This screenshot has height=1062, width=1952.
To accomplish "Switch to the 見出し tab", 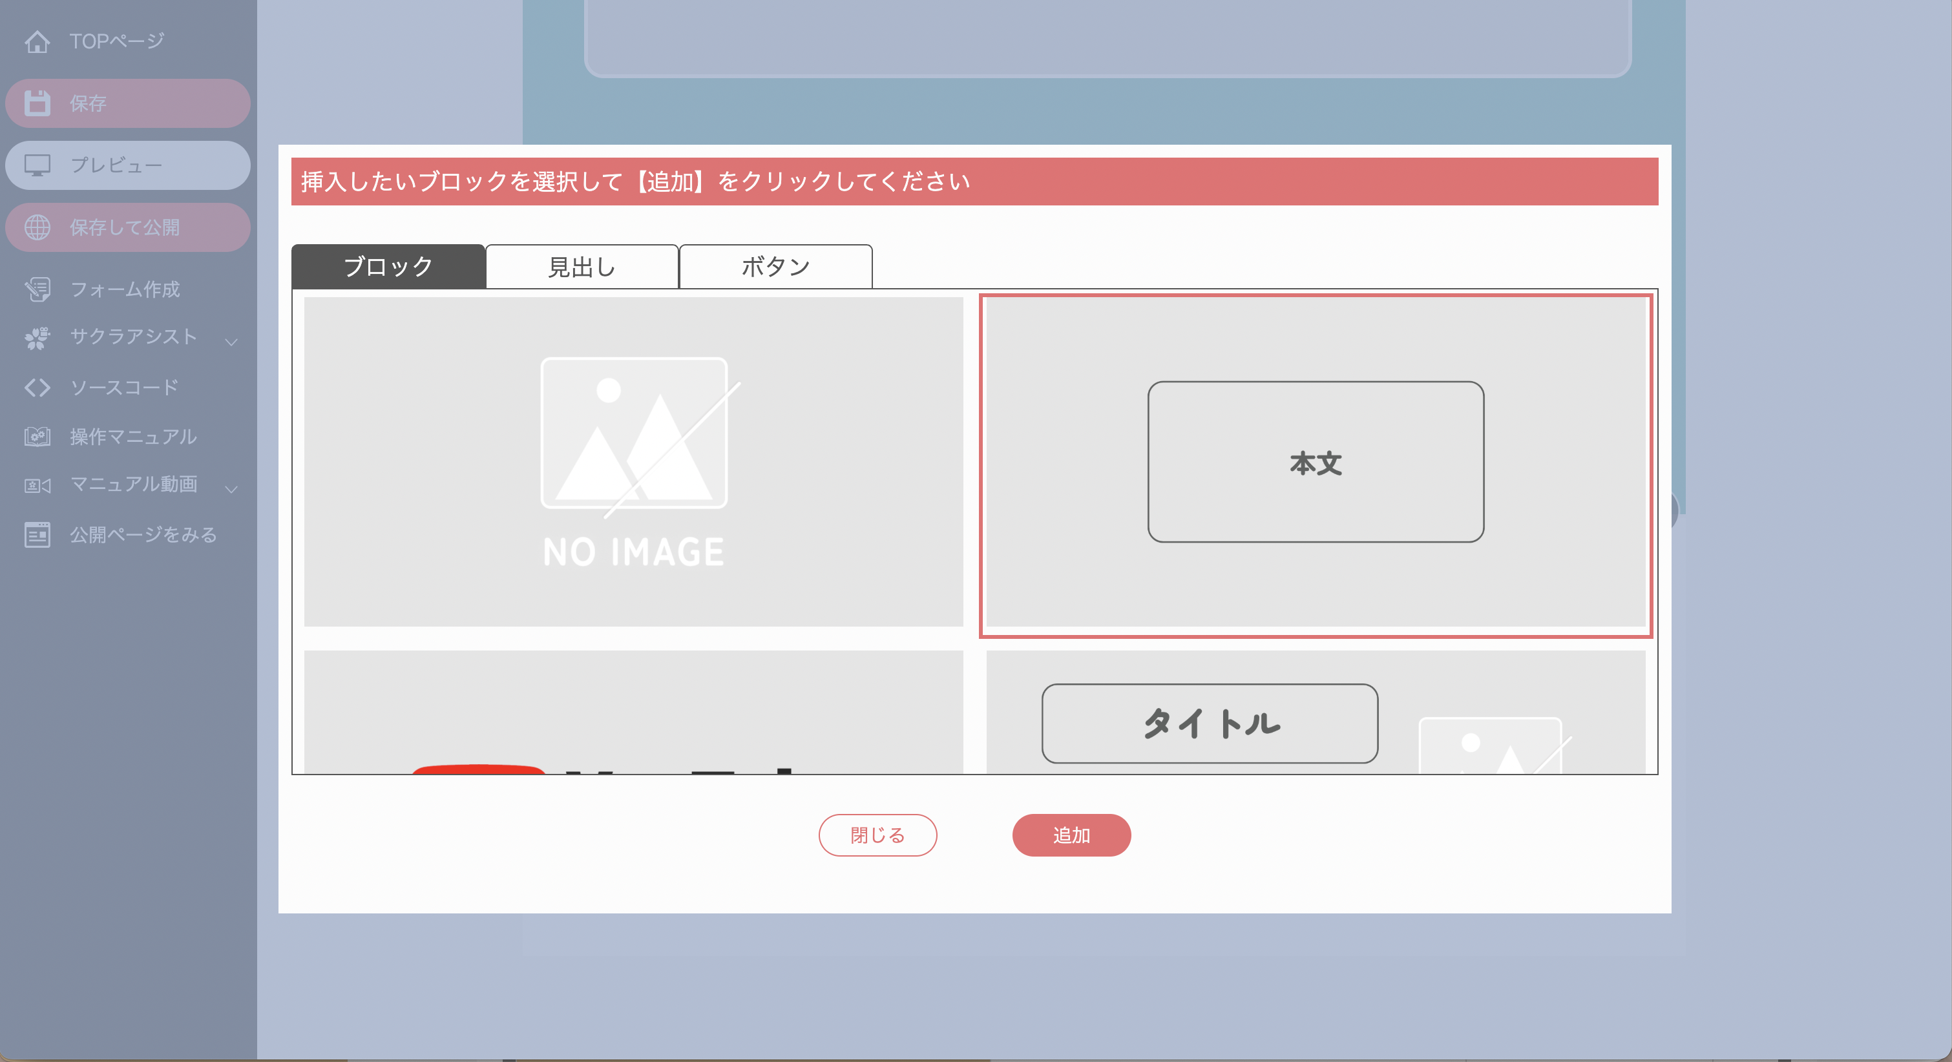I will 582,267.
